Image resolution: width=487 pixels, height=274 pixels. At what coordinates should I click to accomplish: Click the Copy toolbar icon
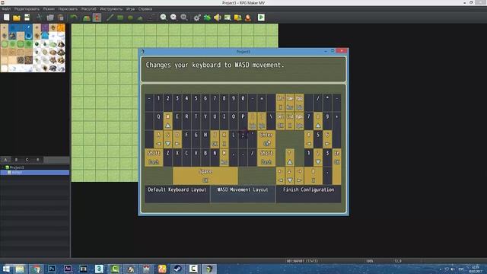pyautogui.click(x=50, y=18)
